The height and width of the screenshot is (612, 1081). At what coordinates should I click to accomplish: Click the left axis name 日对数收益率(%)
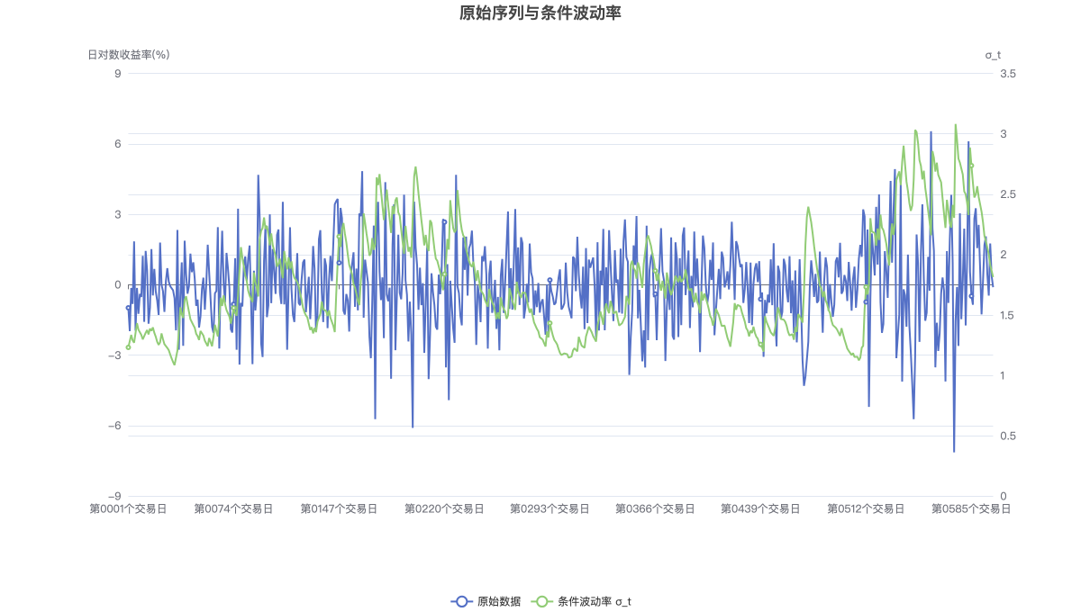pos(129,55)
